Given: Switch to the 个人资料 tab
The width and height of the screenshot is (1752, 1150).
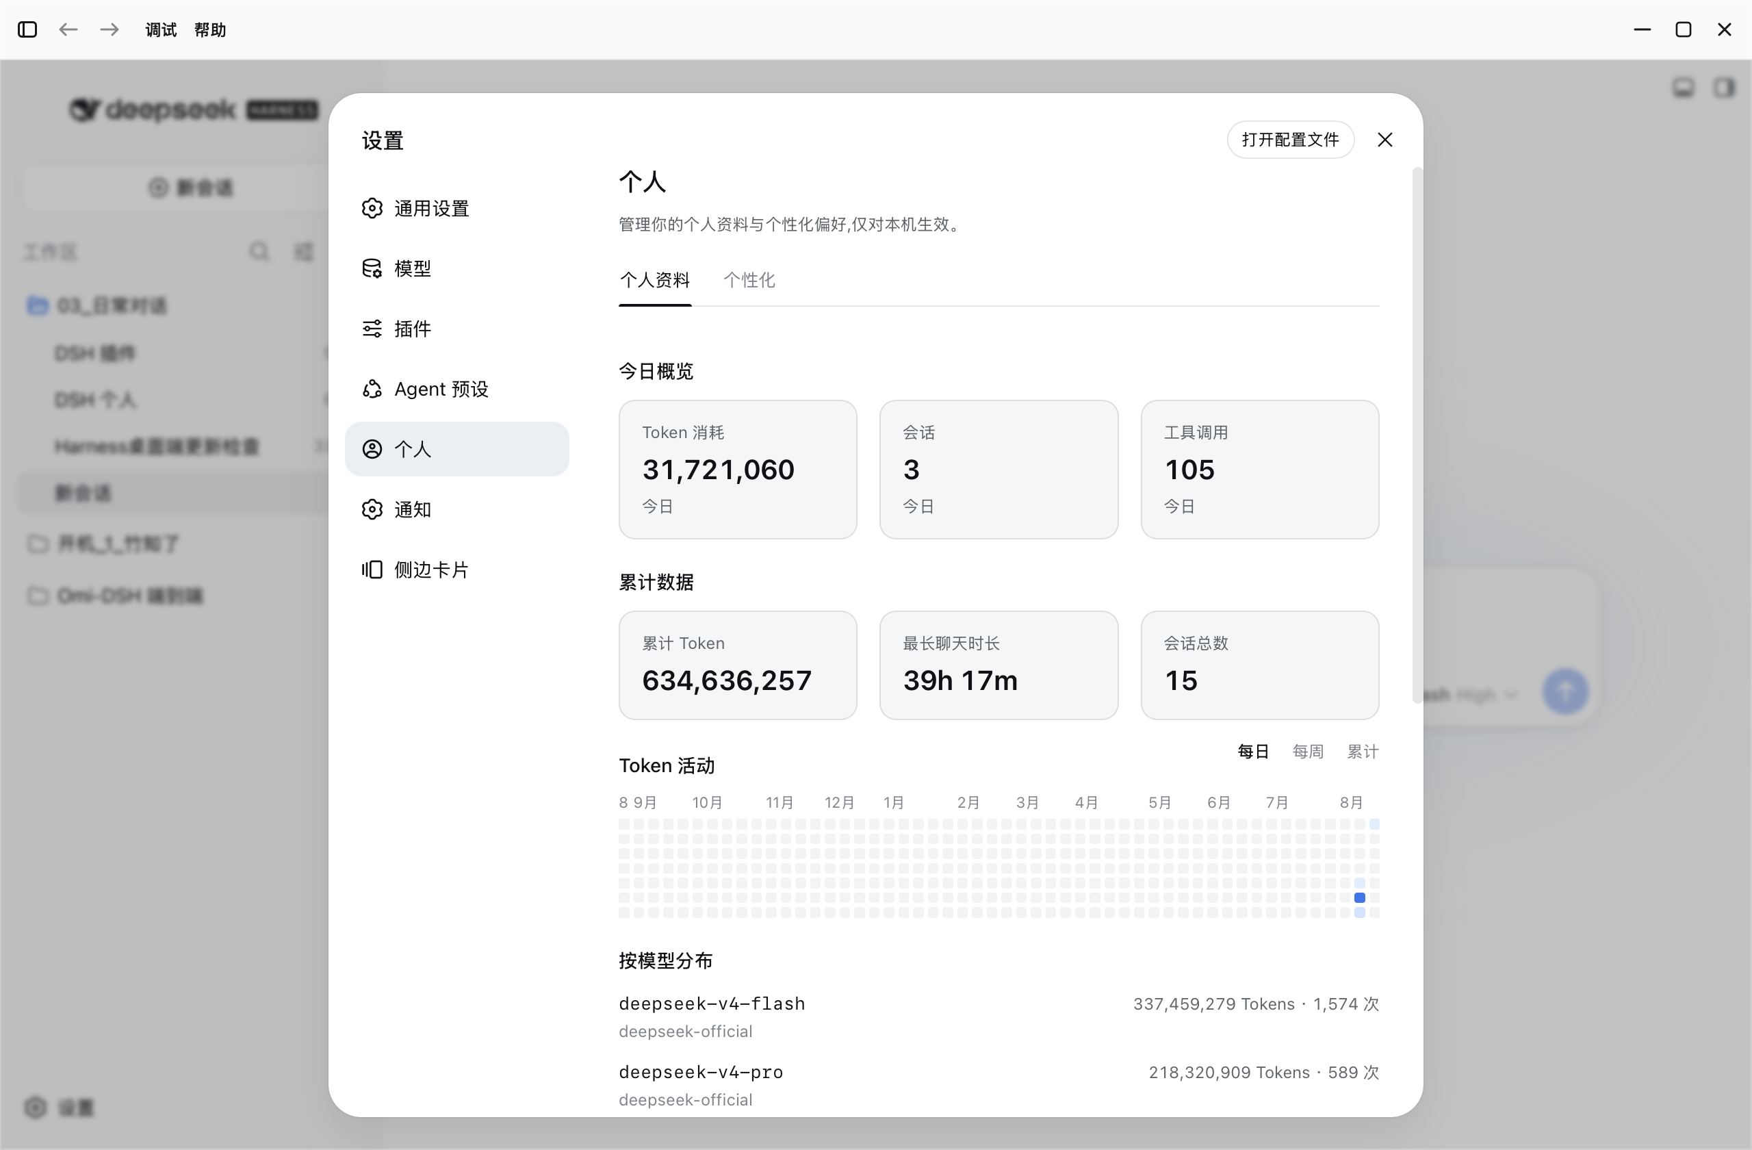Looking at the screenshot, I should pos(654,280).
